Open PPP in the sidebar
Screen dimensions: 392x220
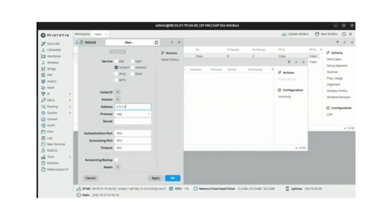[x=47, y=75]
